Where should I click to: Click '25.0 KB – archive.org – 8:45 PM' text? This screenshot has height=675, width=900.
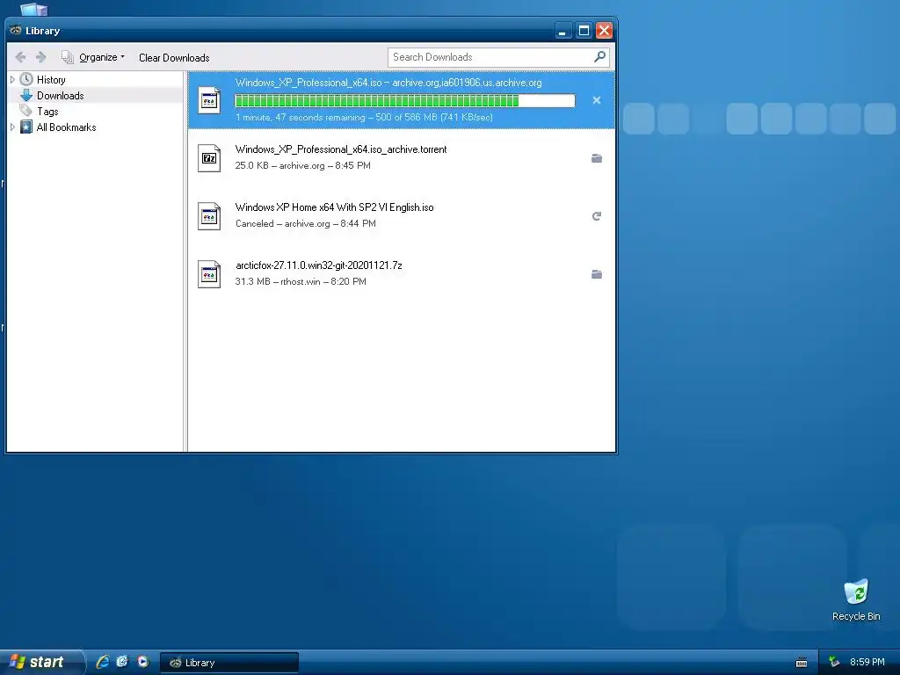coord(302,165)
